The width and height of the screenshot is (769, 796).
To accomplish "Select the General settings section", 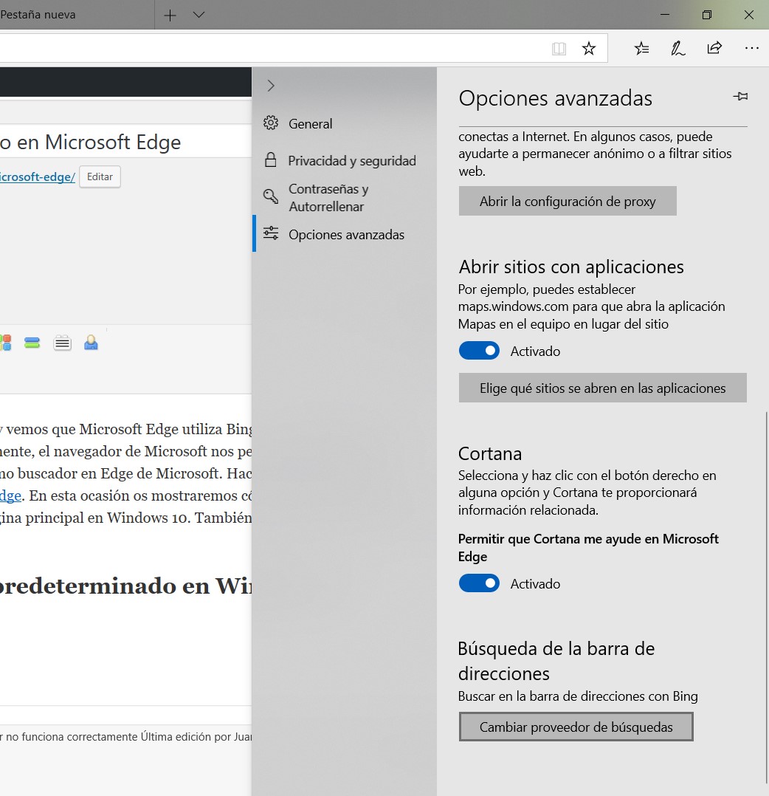I will [x=310, y=124].
